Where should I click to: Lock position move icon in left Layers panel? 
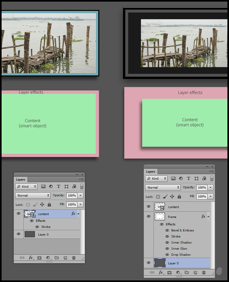[x=42, y=204]
